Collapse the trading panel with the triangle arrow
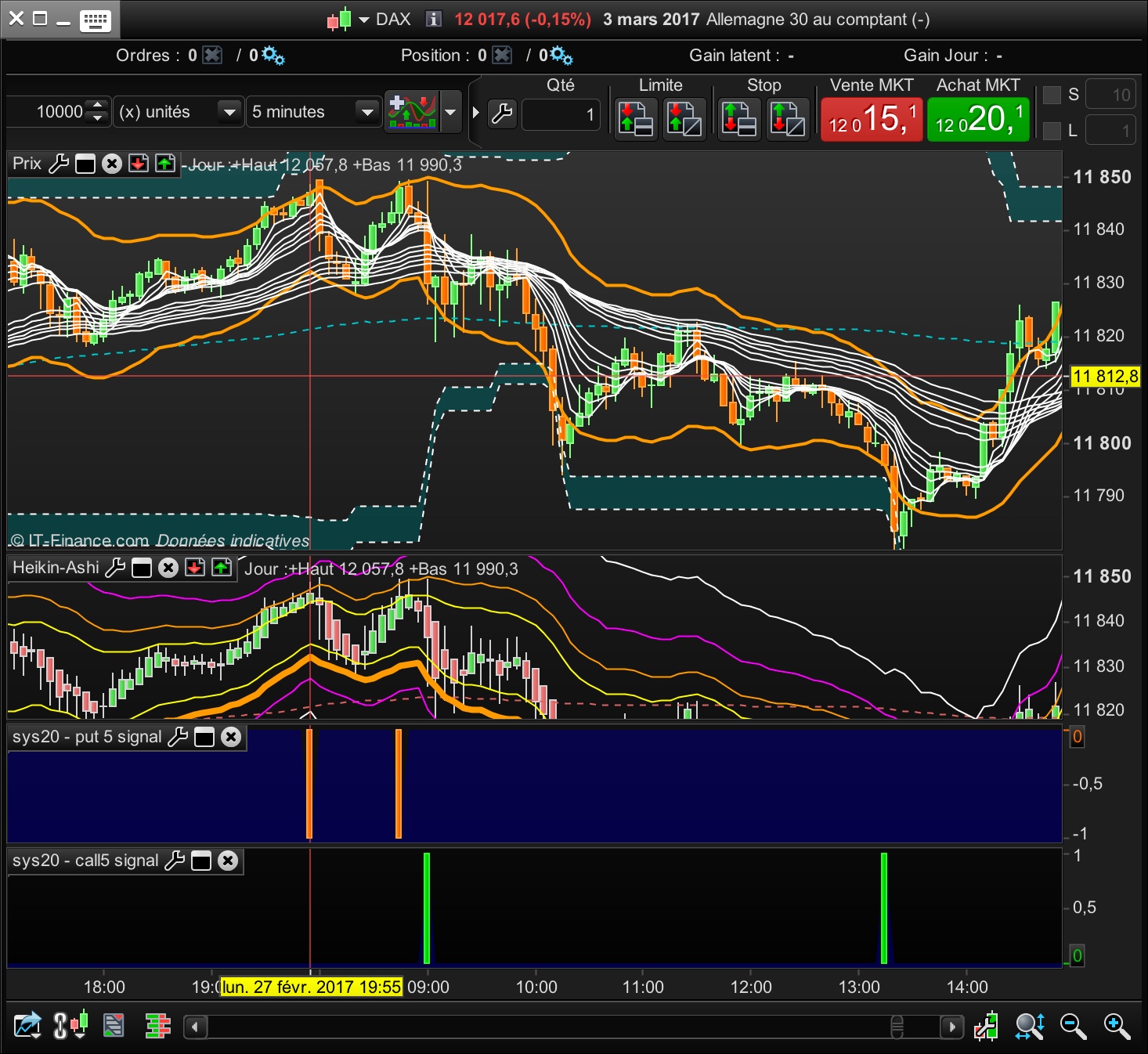This screenshot has height=1054, width=1148. pyautogui.click(x=475, y=112)
